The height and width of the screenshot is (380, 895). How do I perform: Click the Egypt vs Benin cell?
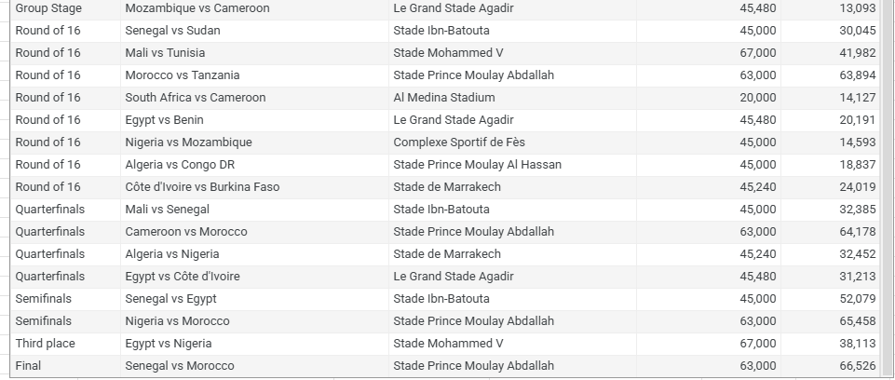(x=165, y=120)
